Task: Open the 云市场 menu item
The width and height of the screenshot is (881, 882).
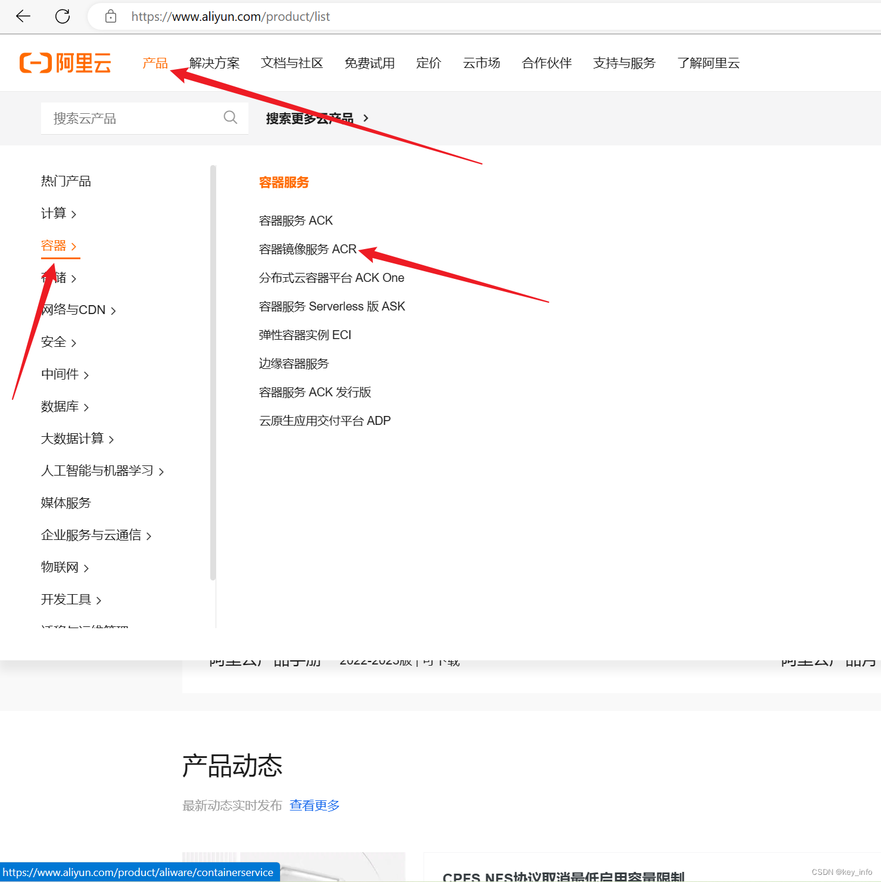Action: click(x=482, y=63)
